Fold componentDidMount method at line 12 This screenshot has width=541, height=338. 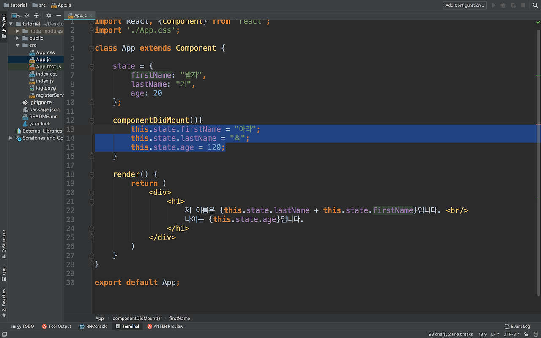pyautogui.click(x=92, y=120)
